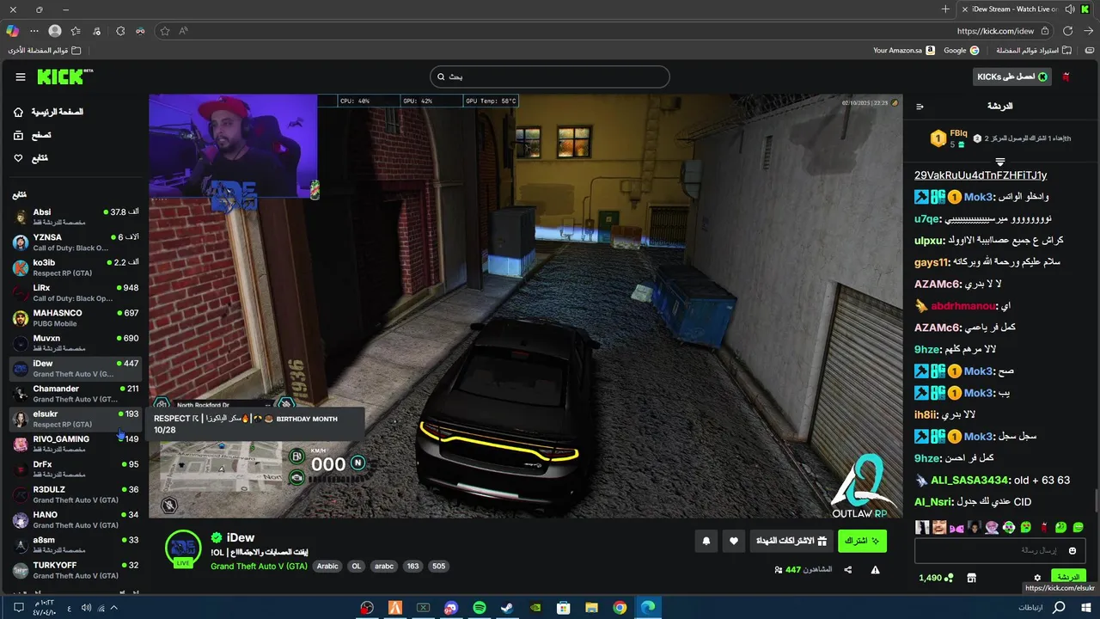Open a new browser tab with plus

coord(945,9)
